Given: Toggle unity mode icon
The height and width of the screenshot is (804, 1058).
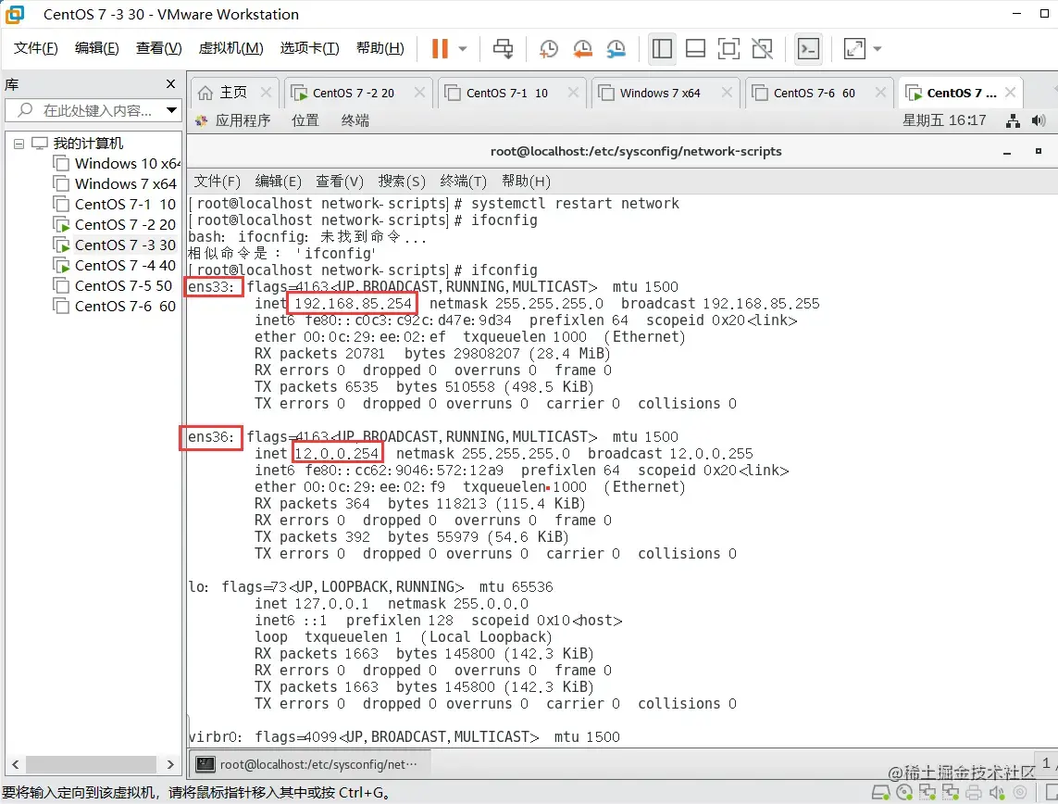Looking at the screenshot, I should (x=763, y=48).
